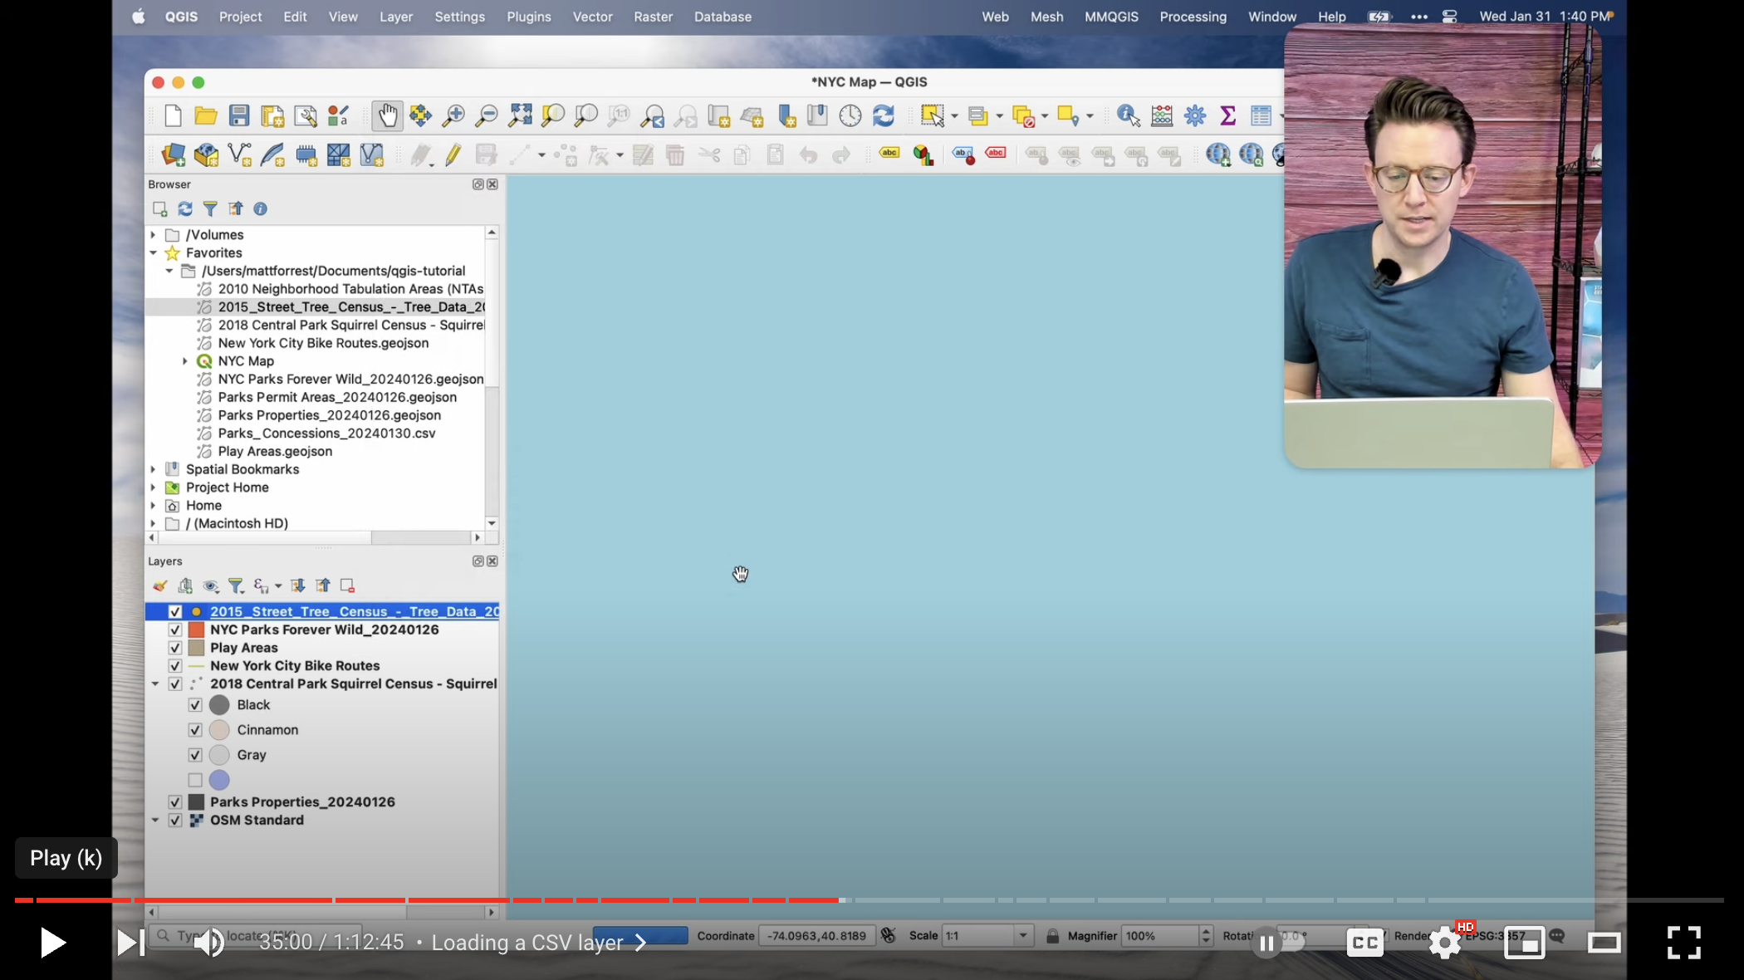The image size is (1744, 980).
Task: Hide Parks Properties_20240126 layer
Action: [175, 802]
